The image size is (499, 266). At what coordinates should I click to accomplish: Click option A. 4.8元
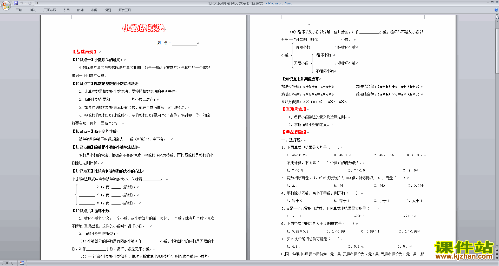[294, 247]
